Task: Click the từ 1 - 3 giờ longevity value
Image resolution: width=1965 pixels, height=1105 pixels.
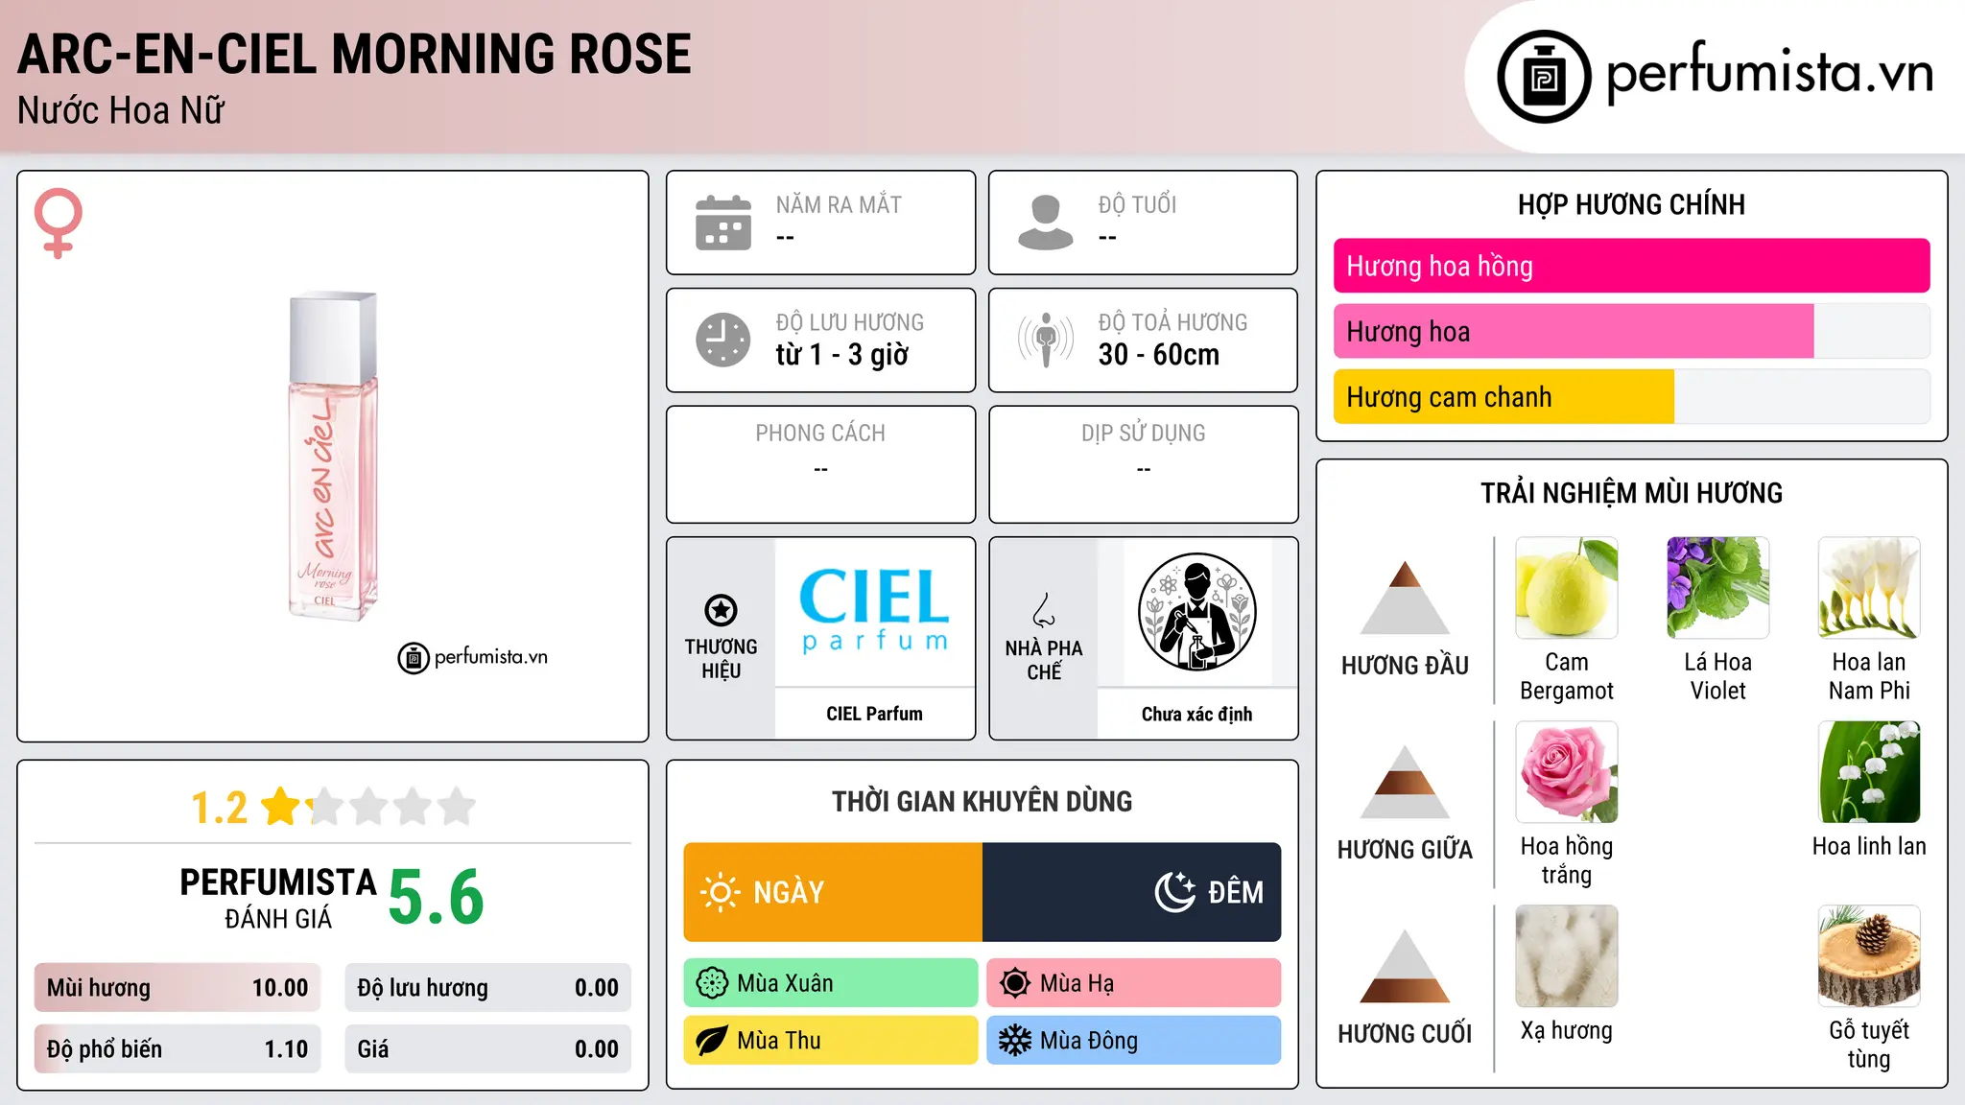Action: pos(842,355)
